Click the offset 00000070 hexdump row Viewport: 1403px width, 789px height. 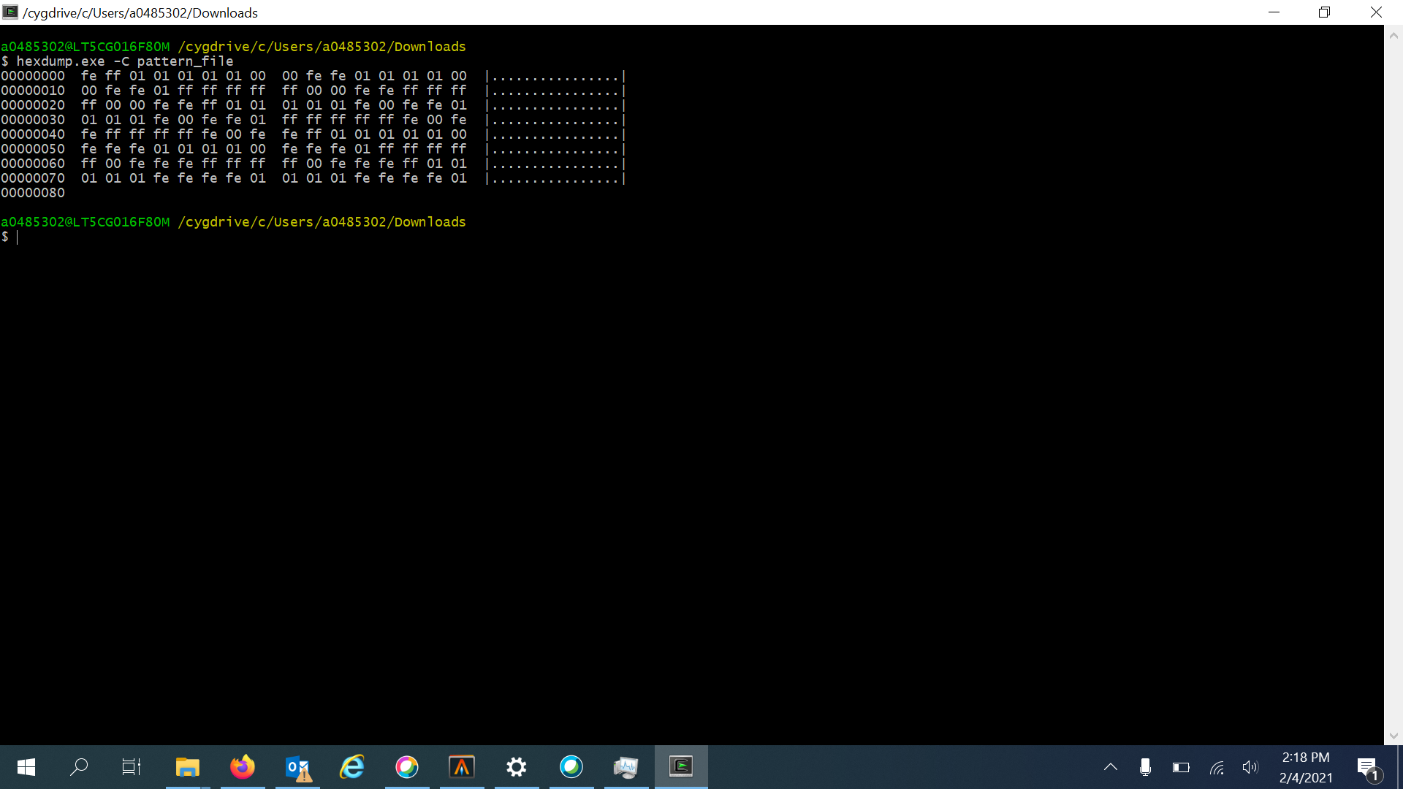coord(313,178)
